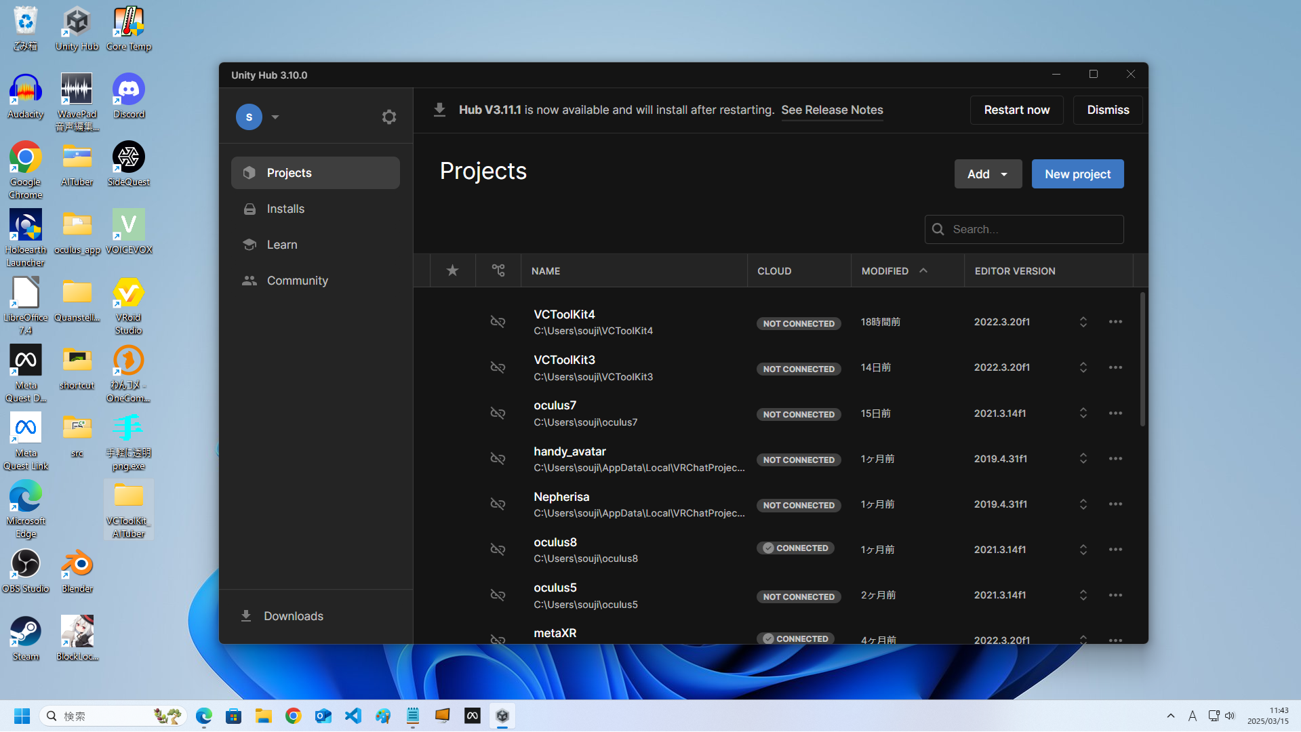Click link icon for VCToolKit3 project
Image resolution: width=1301 pixels, height=732 pixels.
tap(498, 367)
